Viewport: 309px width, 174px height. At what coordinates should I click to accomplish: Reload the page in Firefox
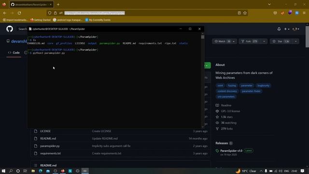click(x=19, y=13)
